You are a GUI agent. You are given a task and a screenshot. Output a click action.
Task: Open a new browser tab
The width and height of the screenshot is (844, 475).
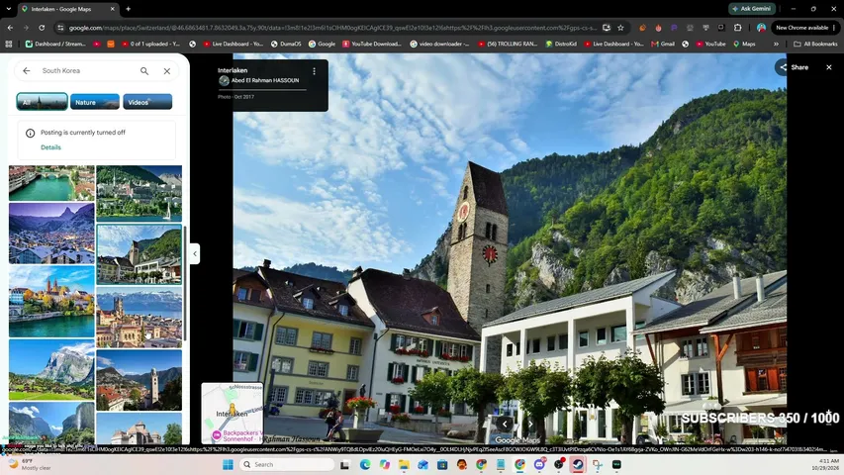click(x=128, y=9)
